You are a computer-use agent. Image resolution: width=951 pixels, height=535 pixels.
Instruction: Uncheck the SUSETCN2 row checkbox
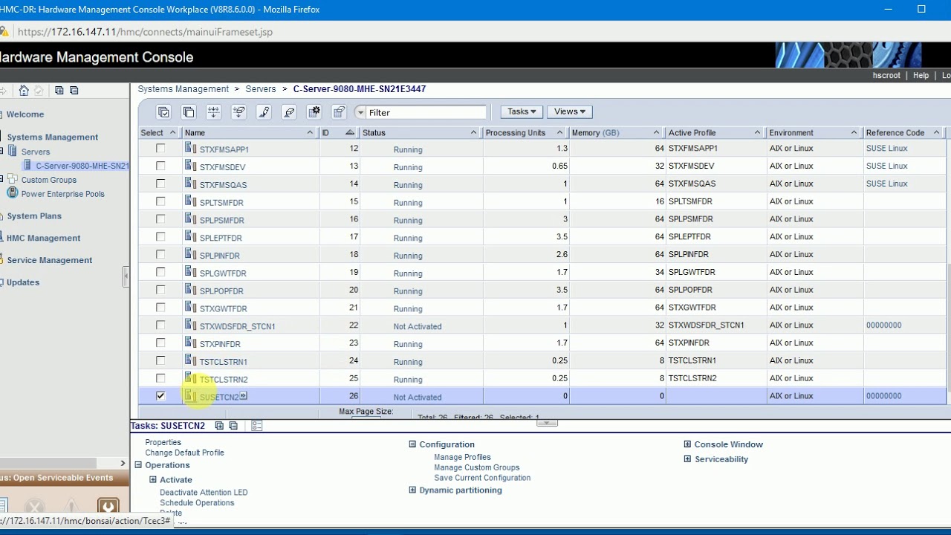click(160, 396)
